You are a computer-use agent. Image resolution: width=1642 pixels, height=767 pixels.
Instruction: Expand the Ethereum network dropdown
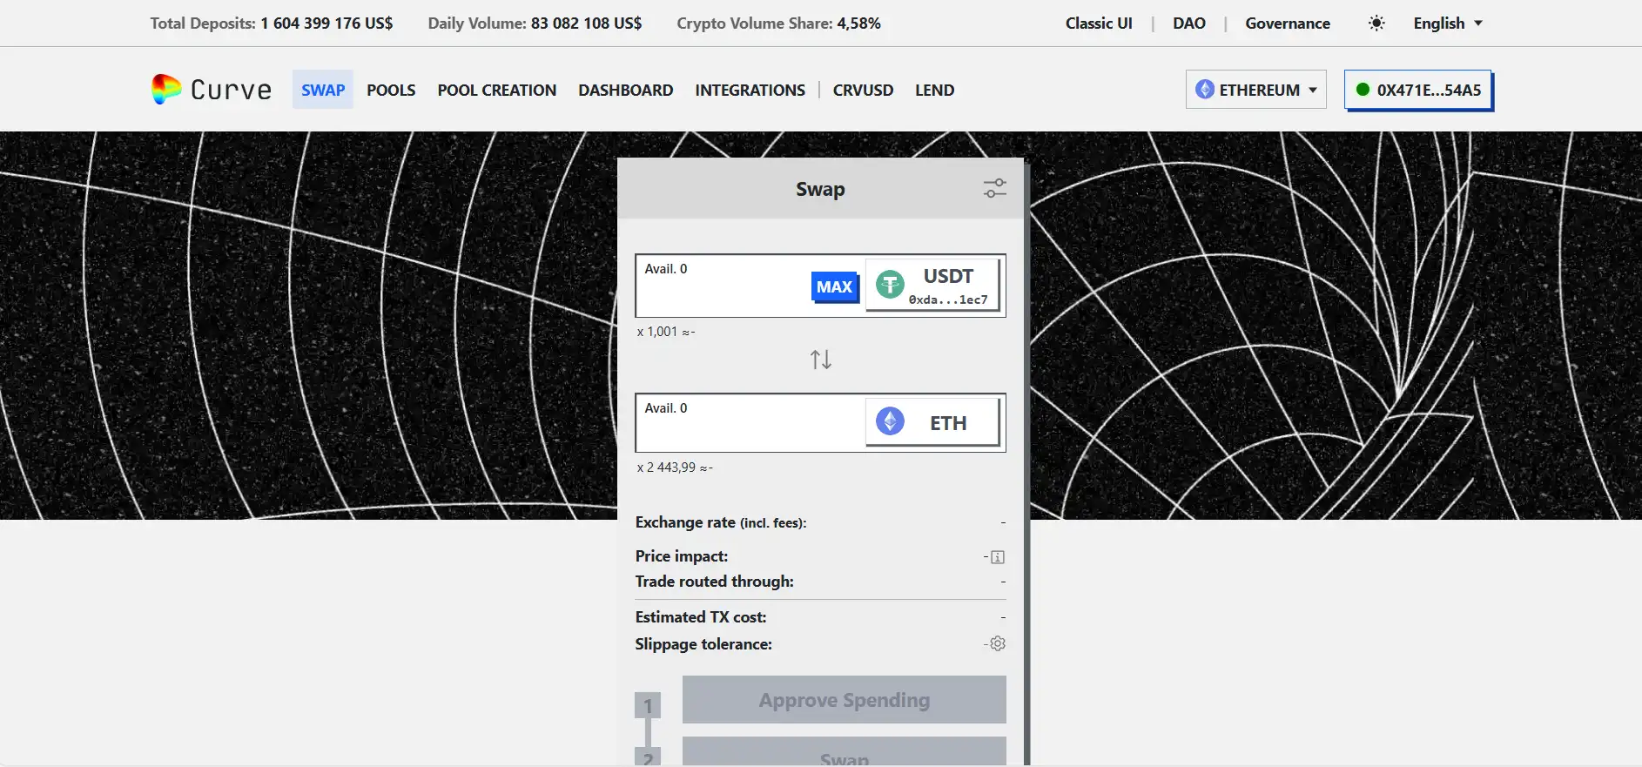[1255, 90]
